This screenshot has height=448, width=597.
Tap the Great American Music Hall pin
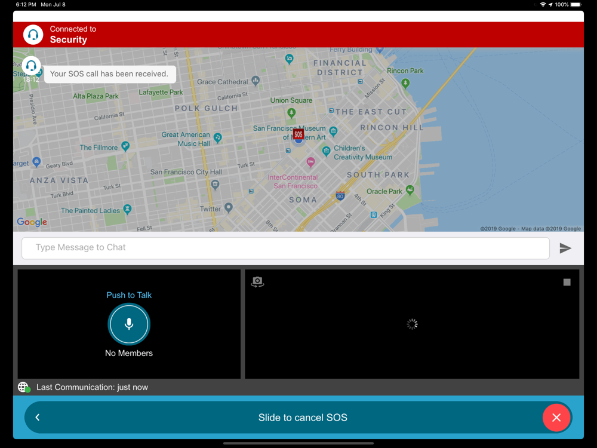tap(218, 137)
